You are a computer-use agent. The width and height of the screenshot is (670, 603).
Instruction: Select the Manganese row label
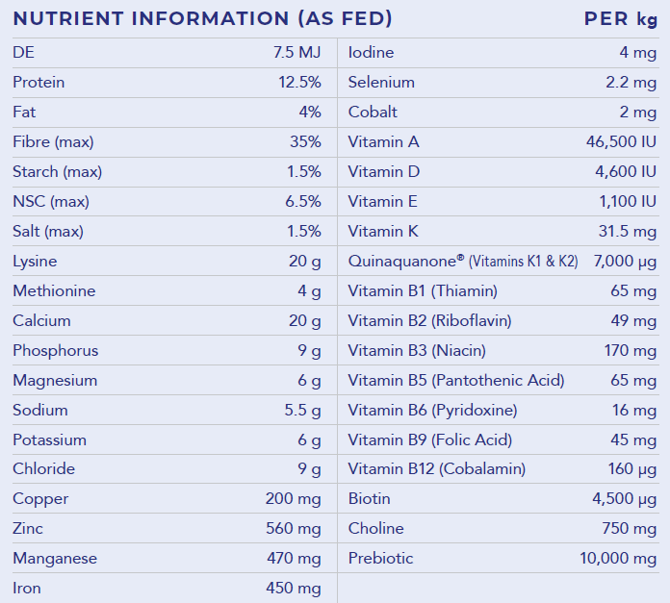55,559
